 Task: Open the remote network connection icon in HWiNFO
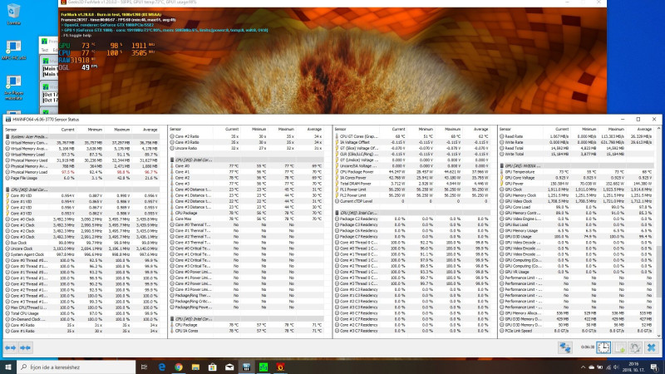[x=564, y=347]
